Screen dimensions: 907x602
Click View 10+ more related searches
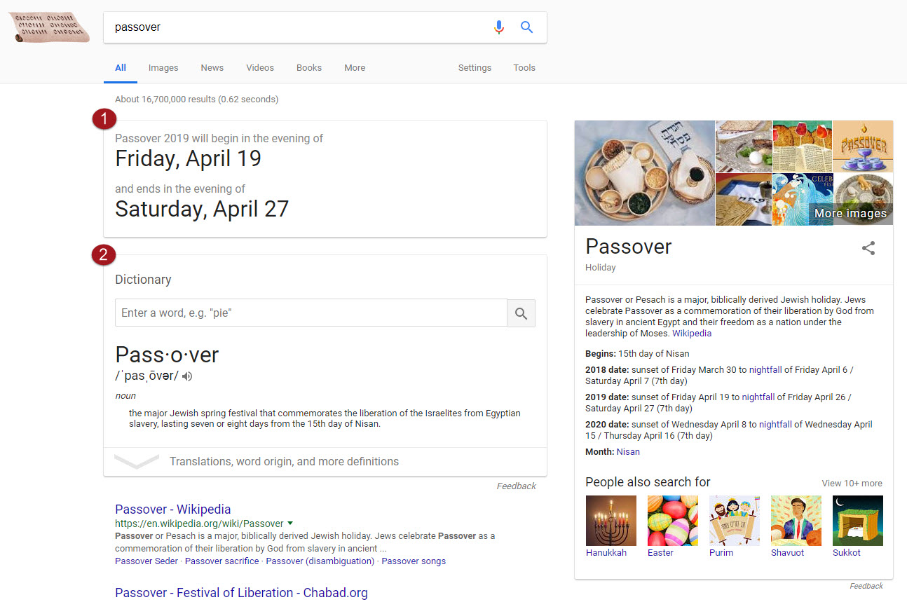tap(852, 484)
